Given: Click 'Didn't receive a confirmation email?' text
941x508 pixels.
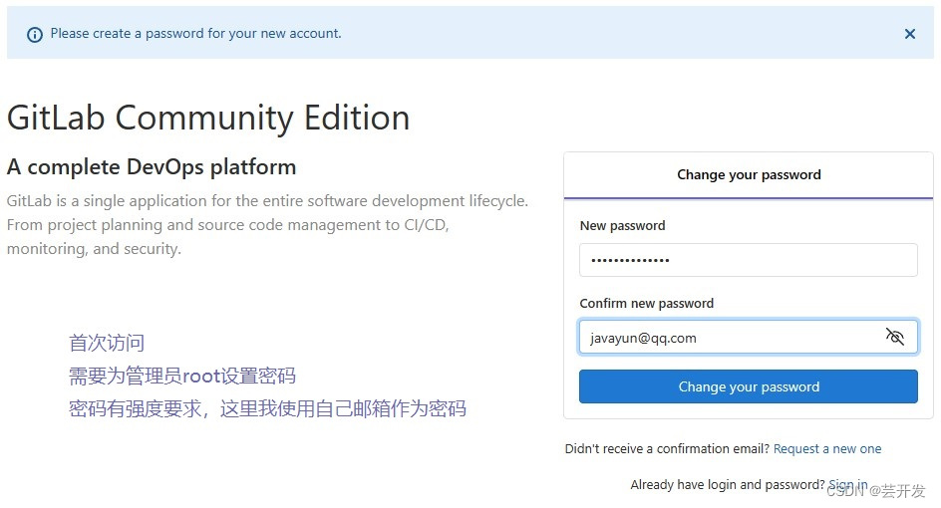Looking at the screenshot, I should (667, 448).
